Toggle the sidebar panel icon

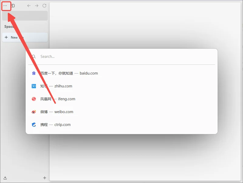tap(13, 6)
